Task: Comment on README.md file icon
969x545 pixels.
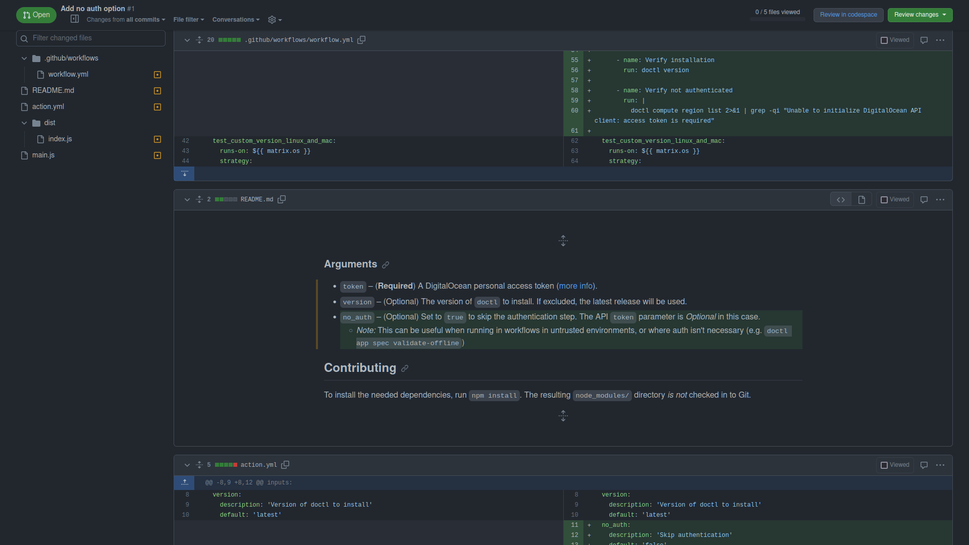Action: click(x=924, y=200)
